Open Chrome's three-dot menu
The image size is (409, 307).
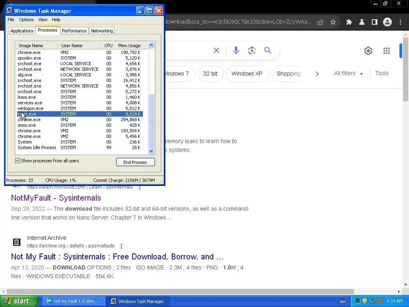tap(400, 22)
